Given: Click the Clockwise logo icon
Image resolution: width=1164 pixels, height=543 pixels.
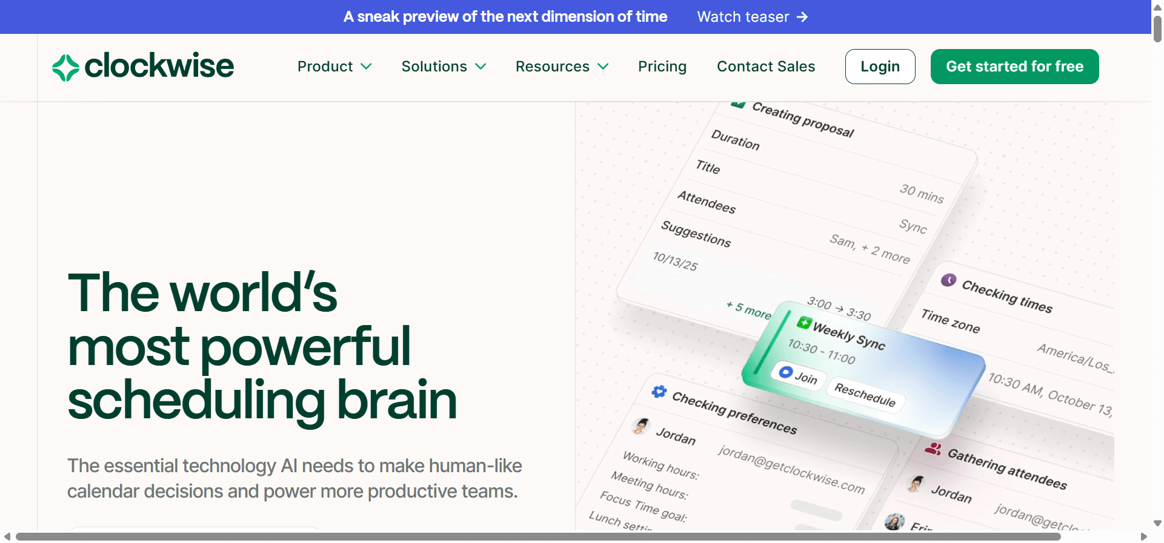Looking at the screenshot, I should pyautogui.click(x=65, y=67).
